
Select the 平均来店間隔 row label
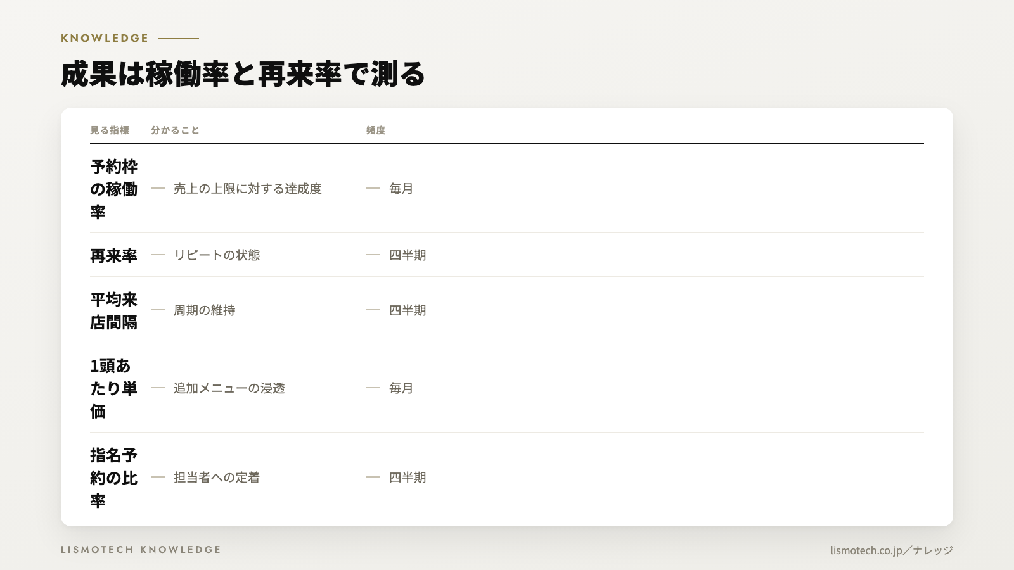[x=114, y=310]
